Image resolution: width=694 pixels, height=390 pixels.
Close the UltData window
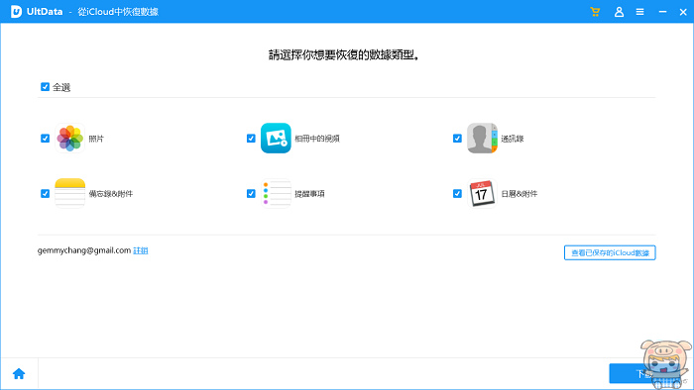pyautogui.click(x=683, y=12)
